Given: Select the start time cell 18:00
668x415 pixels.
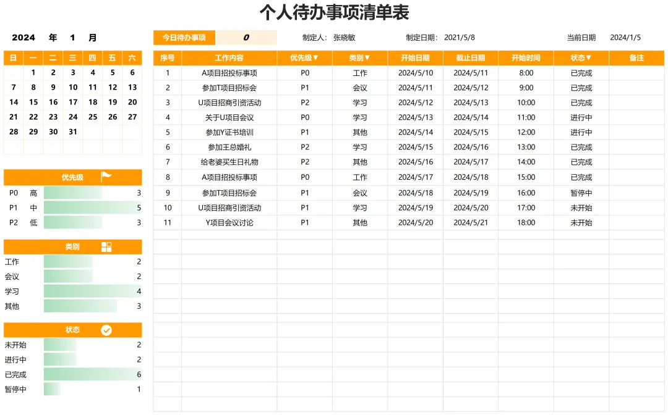Looking at the screenshot, I should [x=526, y=222].
